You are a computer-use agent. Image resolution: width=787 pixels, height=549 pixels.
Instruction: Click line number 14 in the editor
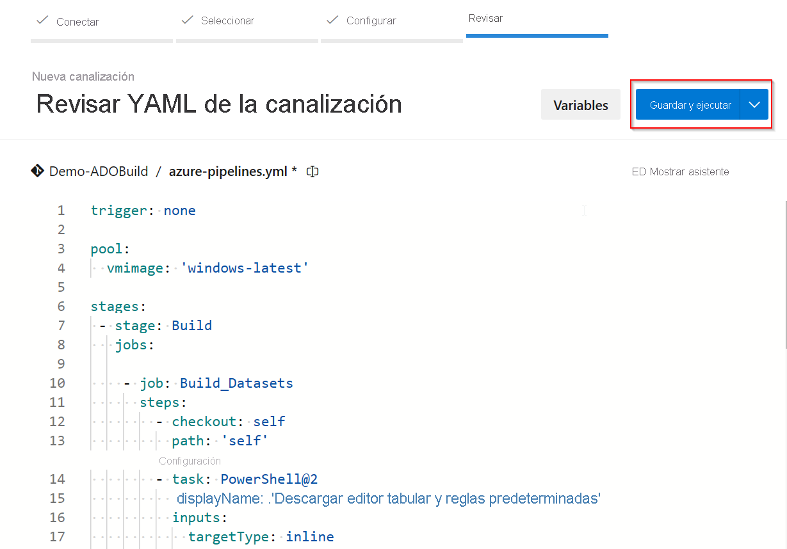point(57,479)
